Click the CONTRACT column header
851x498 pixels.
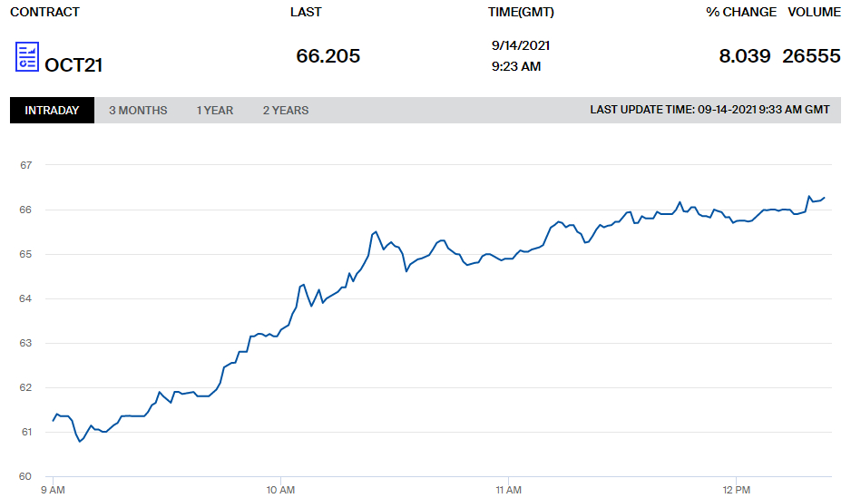[45, 12]
